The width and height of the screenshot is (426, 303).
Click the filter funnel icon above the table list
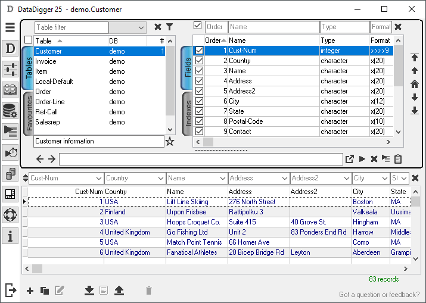point(169,27)
